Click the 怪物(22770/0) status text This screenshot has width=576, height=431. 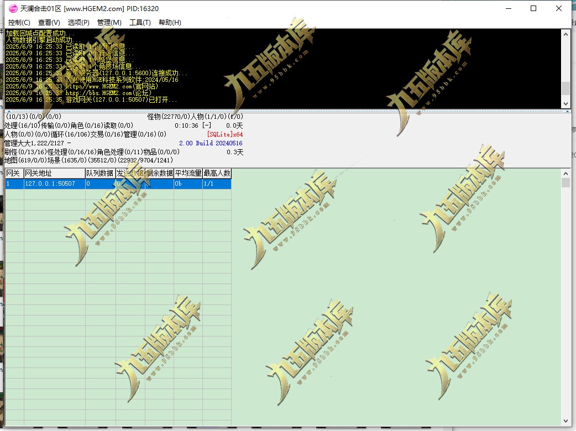pyautogui.click(x=169, y=117)
